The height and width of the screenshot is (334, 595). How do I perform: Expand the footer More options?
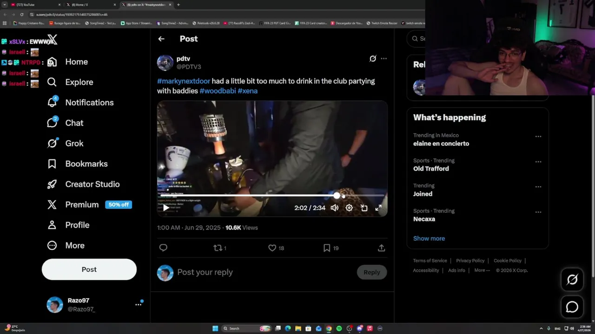tap(482, 270)
